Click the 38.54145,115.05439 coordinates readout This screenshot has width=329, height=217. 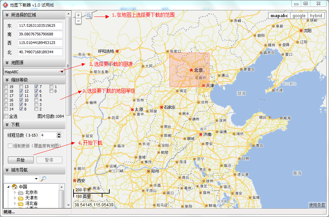(94, 205)
